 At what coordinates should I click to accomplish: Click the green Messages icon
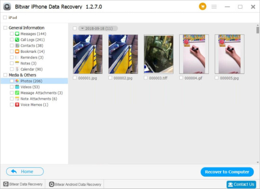(17, 34)
